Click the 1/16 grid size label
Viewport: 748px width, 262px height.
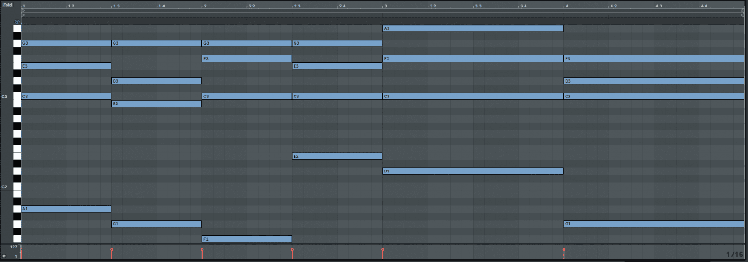(x=734, y=254)
